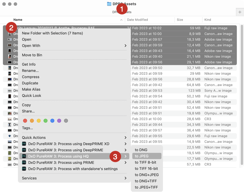Apply the purple color tag
Image resolution: width=244 pixels, height=192 pixels.
point(59,121)
